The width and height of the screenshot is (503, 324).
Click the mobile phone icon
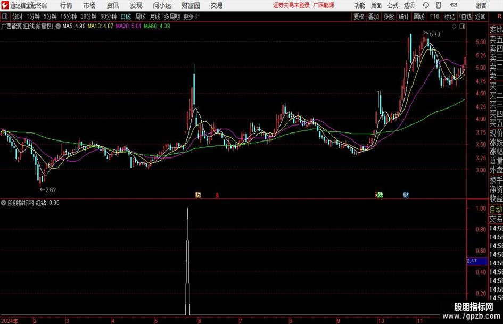(x=439, y=5)
